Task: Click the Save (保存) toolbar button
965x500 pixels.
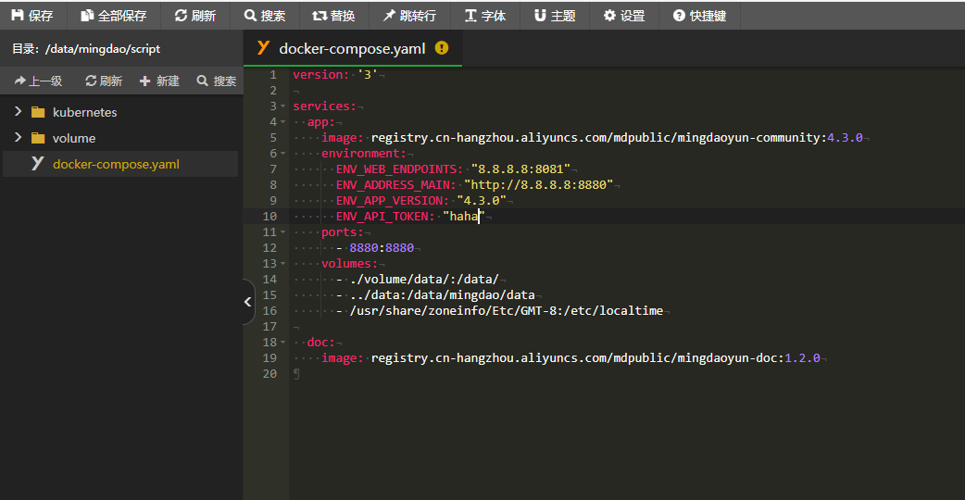Action: point(32,16)
